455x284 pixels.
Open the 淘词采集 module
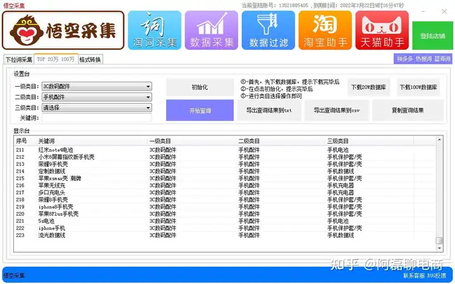[x=154, y=30]
